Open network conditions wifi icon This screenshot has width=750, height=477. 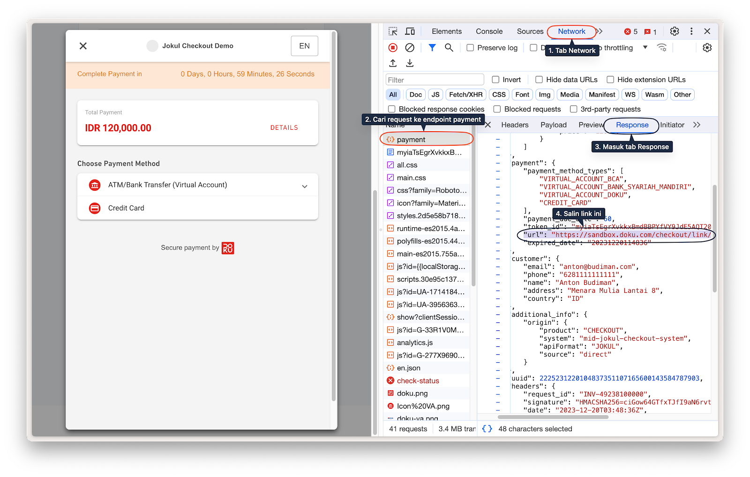coord(662,48)
